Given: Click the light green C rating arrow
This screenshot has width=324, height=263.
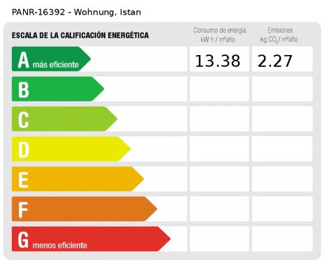Looking at the screenshot, I should point(64,119).
